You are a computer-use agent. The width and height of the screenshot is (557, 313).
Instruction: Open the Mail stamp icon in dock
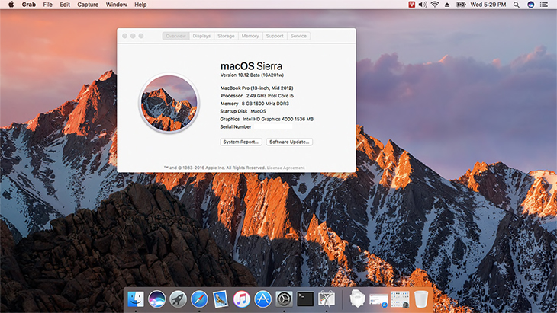(221, 299)
